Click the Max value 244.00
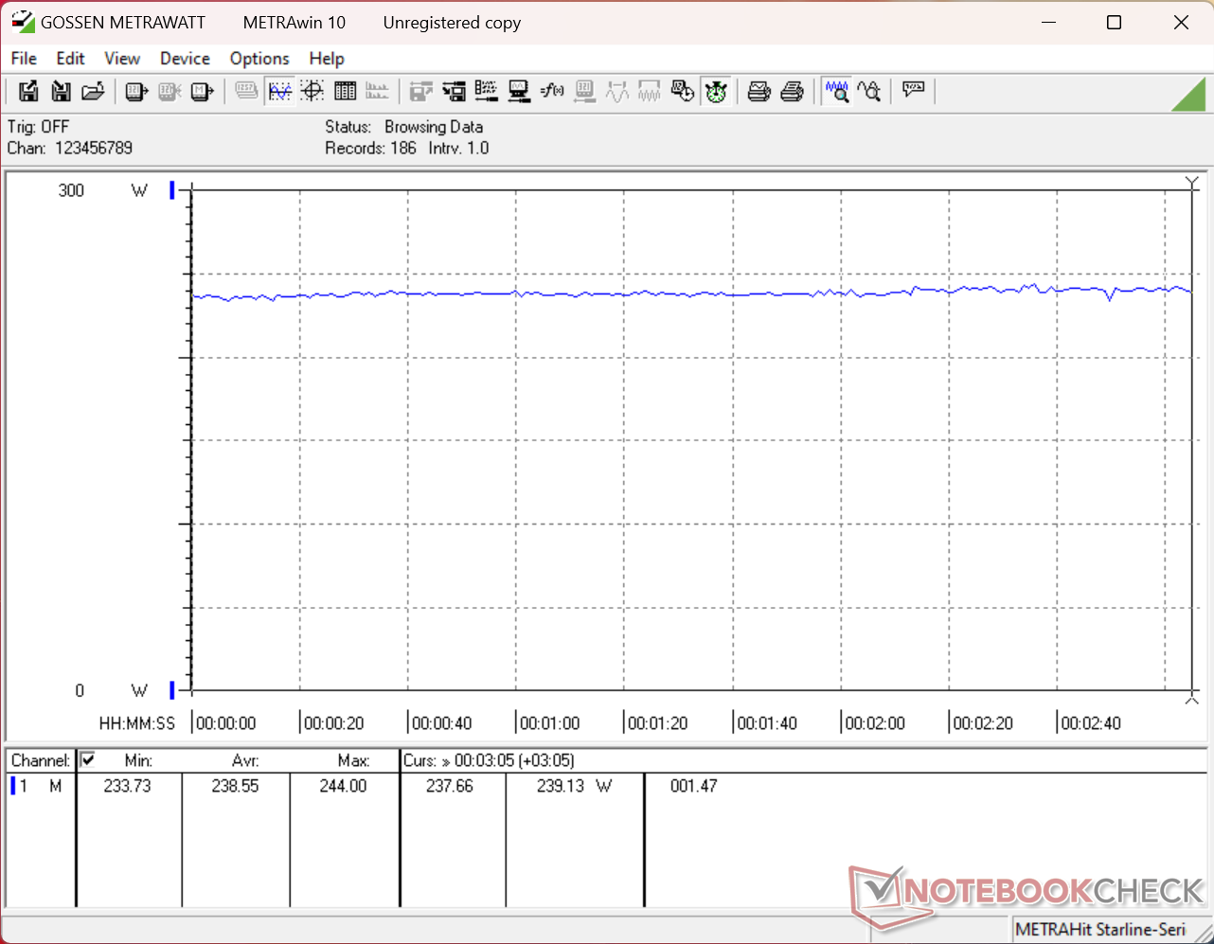1214x944 pixels. tap(343, 786)
